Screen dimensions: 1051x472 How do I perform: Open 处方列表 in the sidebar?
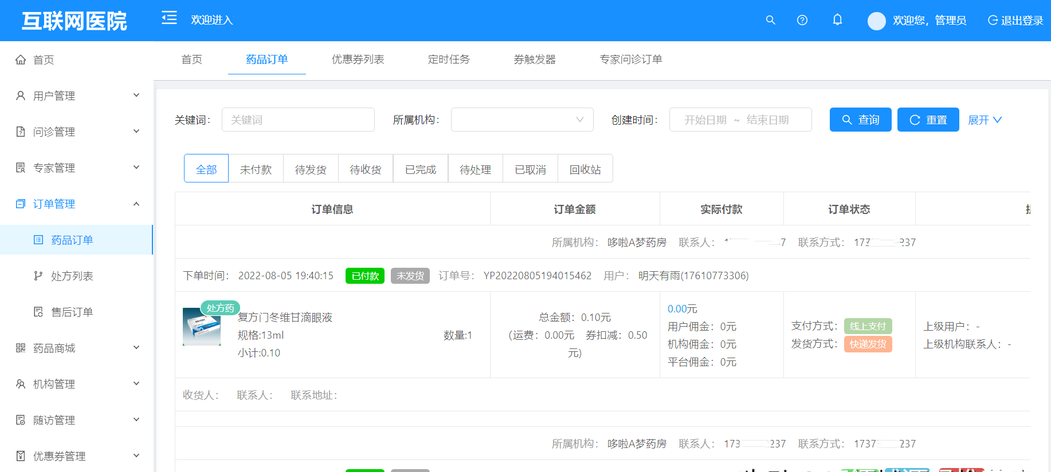(72, 276)
